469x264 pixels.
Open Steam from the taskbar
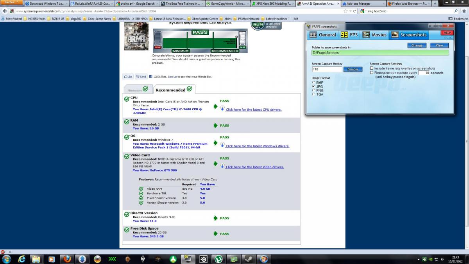pos(248,259)
